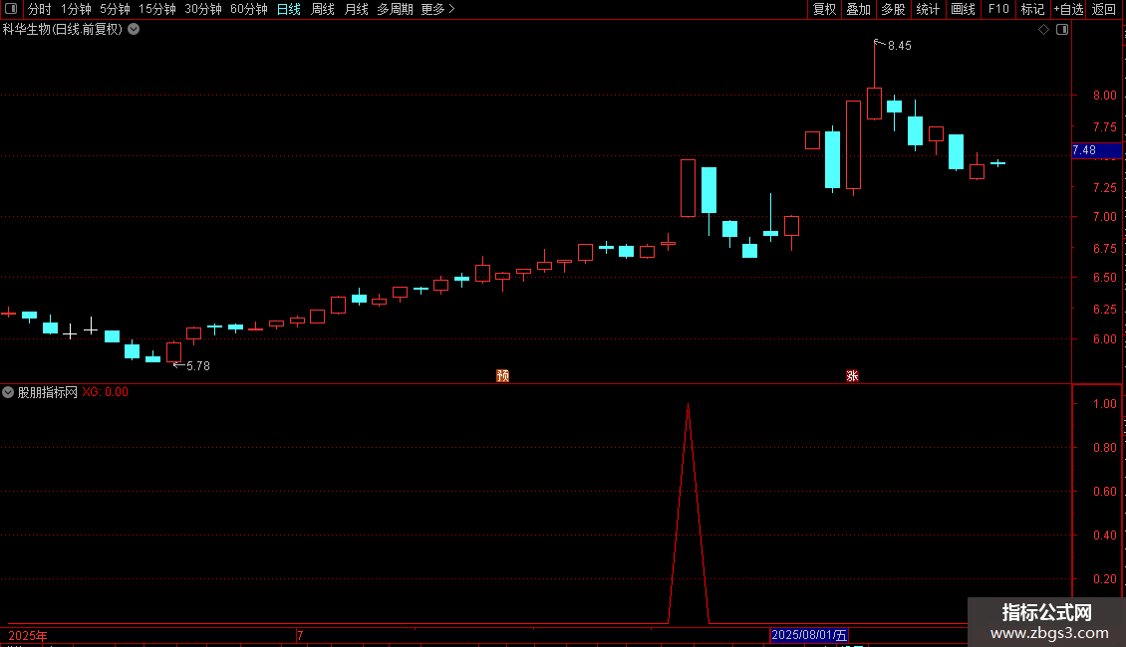The width and height of the screenshot is (1126, 647).
Task: Click the 涨 marker below candles
Action: (852, 376)
